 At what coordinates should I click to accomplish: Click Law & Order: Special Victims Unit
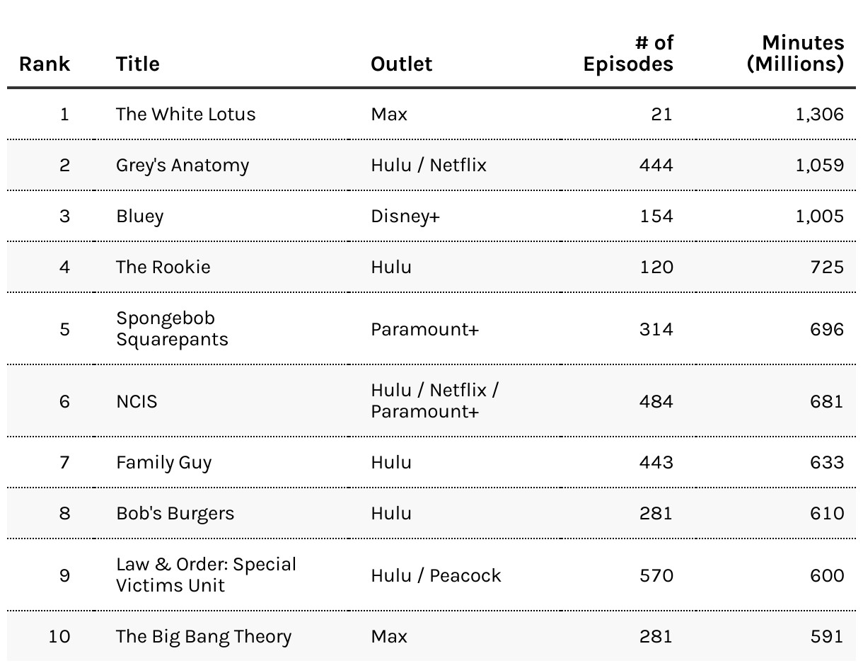coord(207,575)
